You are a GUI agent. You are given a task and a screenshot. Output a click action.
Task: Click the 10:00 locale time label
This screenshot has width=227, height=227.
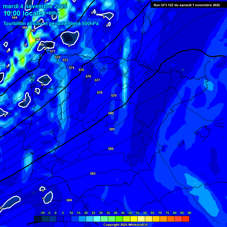click(x=23, y=13)
